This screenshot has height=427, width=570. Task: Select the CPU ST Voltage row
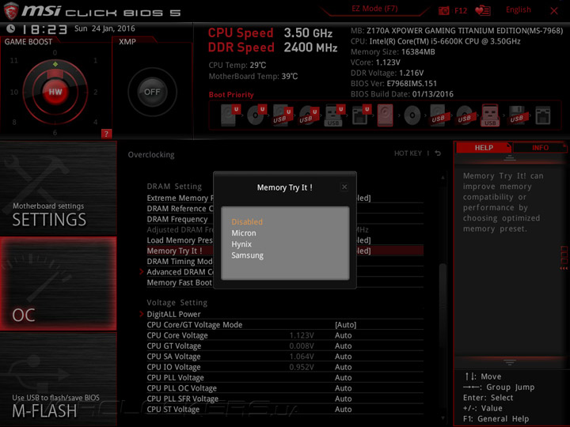pos(285,410)
